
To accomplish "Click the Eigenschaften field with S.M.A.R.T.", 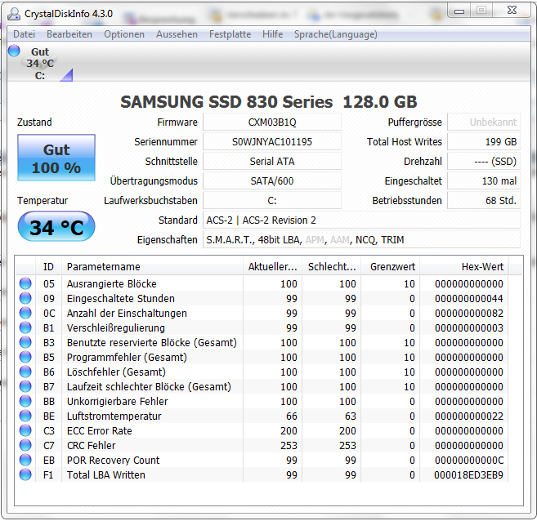I will (x=361, y=239).
